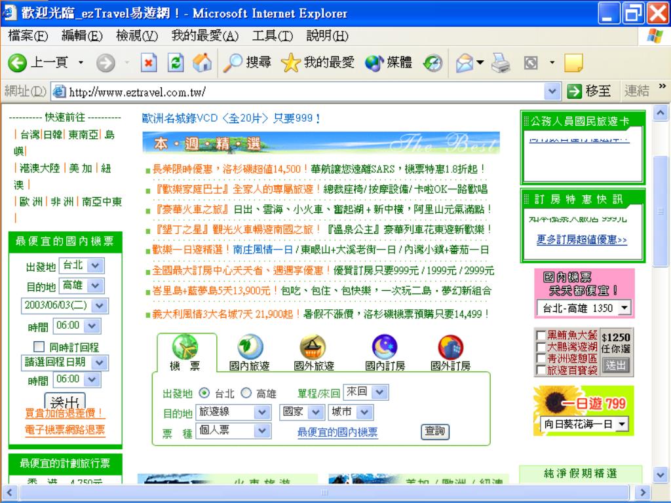This screenshot has height=503, width=671.
Task: Open the 工具(T) menu
Action: coord(273,35)
